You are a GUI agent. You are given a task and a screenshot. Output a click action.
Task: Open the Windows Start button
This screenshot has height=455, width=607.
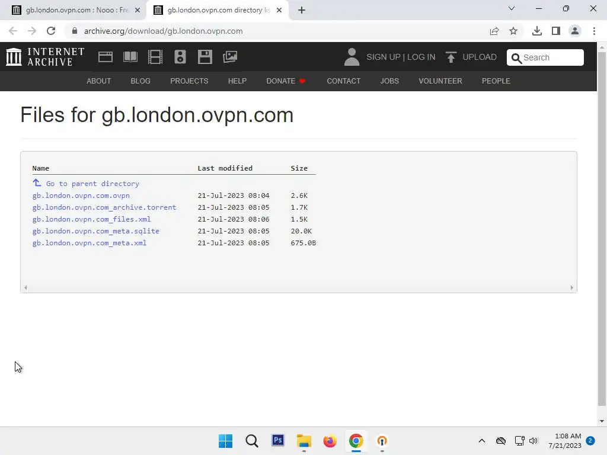(225, 441)
